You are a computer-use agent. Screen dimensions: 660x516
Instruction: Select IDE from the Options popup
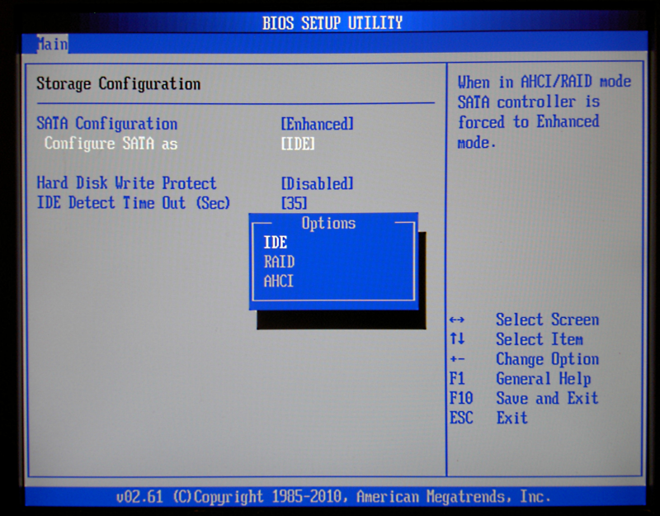tap(276, 242)
